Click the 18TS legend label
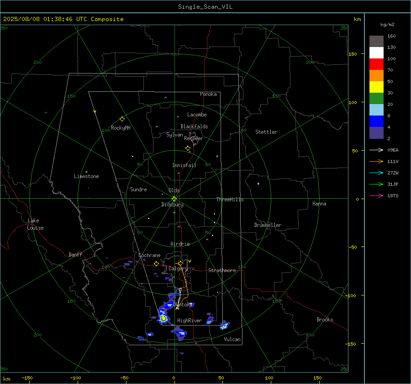 (393, 195)
